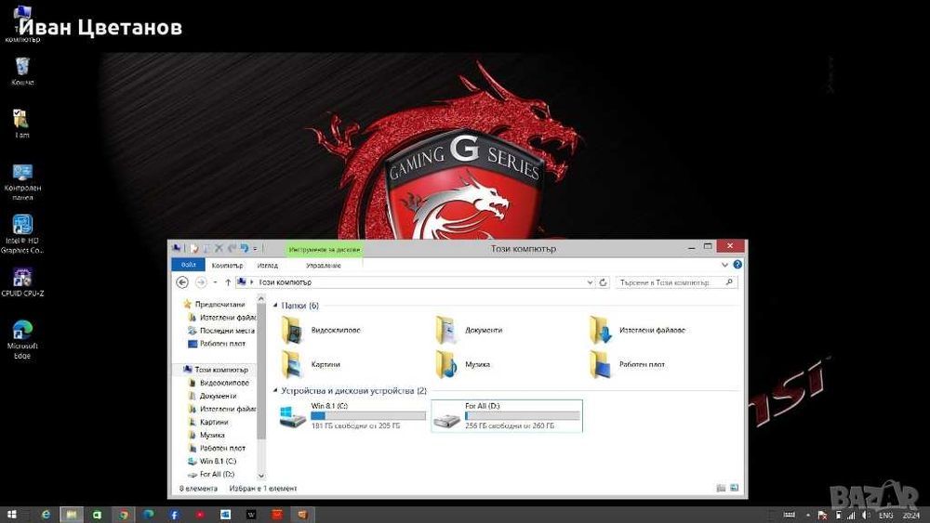Open the Outlook taskbar icon
Screen dimensions: 930x523
point(225,515)
